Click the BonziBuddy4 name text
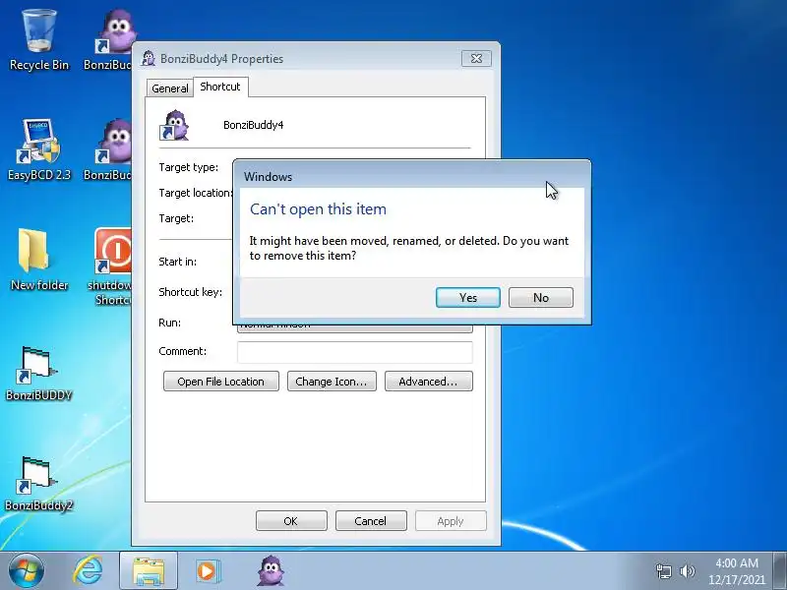The width and height of the screenshot is (787, 590). (254, 125)
